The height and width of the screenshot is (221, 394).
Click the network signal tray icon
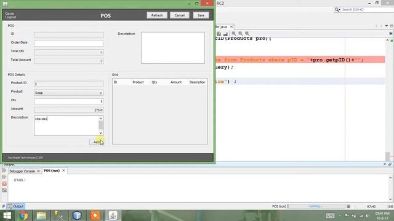point(361,215)
